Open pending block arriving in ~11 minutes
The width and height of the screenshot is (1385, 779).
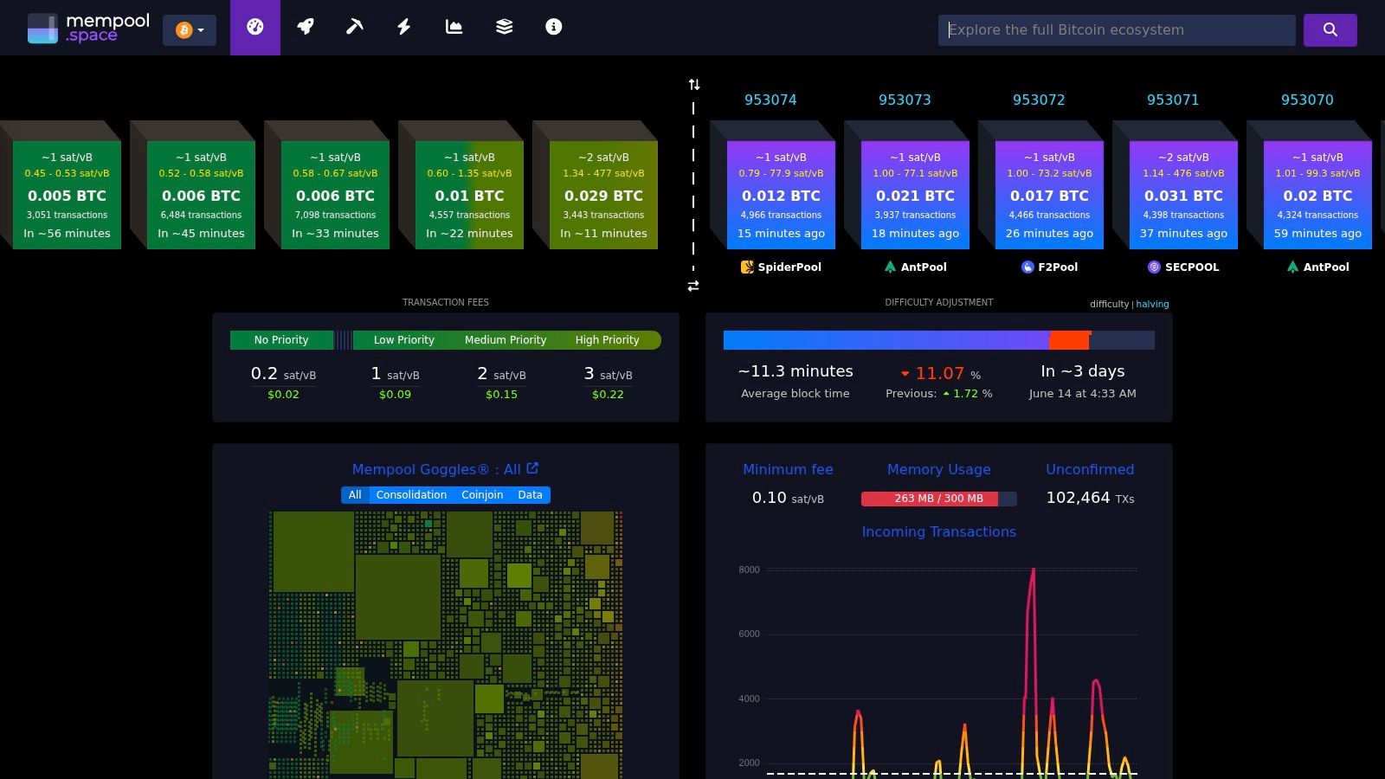603,195
